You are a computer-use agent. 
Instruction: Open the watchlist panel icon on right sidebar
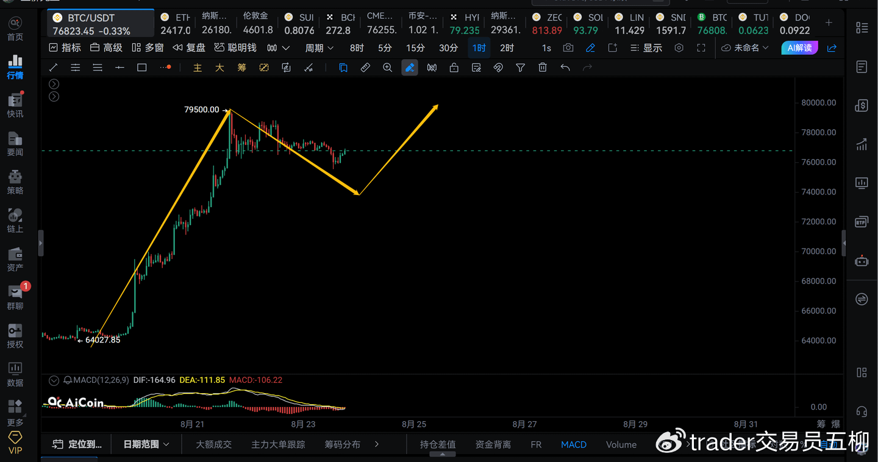pos(862,27)
